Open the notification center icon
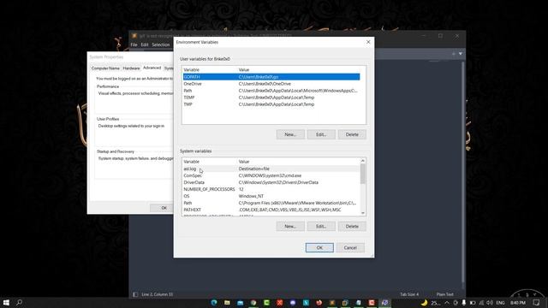This screenshot has height=308, width=548. [x=537, y=303]
